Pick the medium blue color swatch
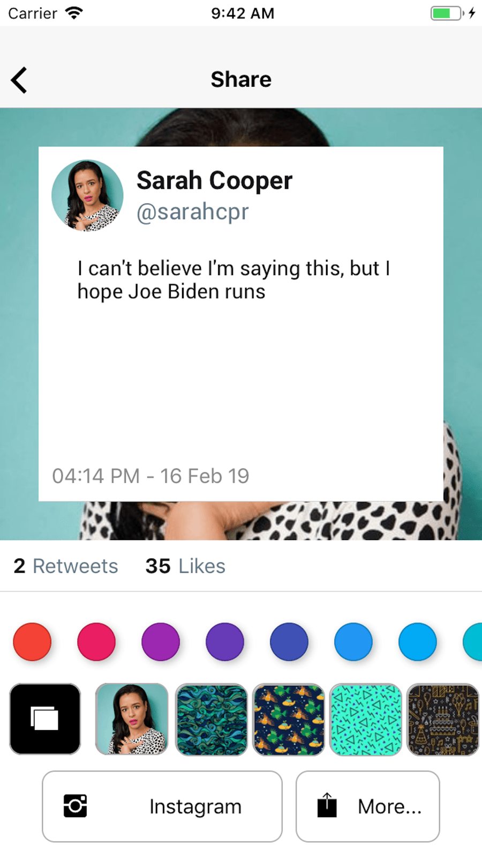 [x=353, y=641]
